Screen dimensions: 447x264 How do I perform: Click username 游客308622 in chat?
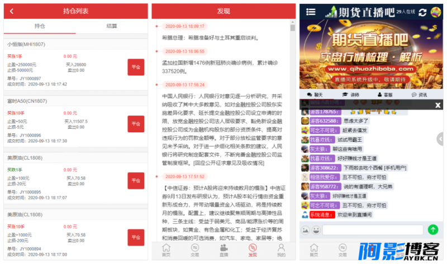325,168
